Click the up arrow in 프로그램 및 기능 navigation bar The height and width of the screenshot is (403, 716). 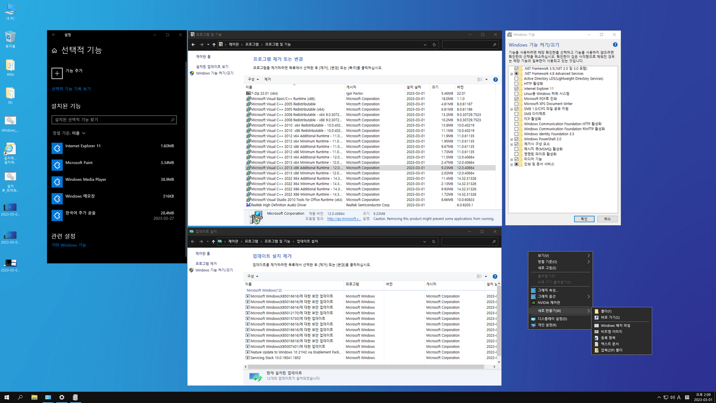214,45
